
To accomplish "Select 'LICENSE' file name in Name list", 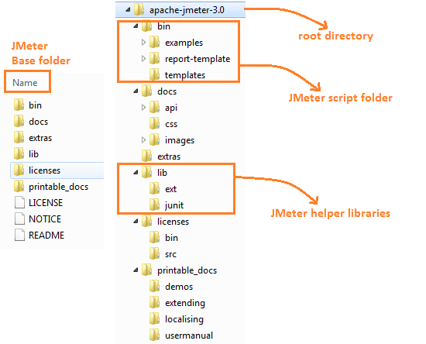I will pyautogui.click(x=46, y=203).
